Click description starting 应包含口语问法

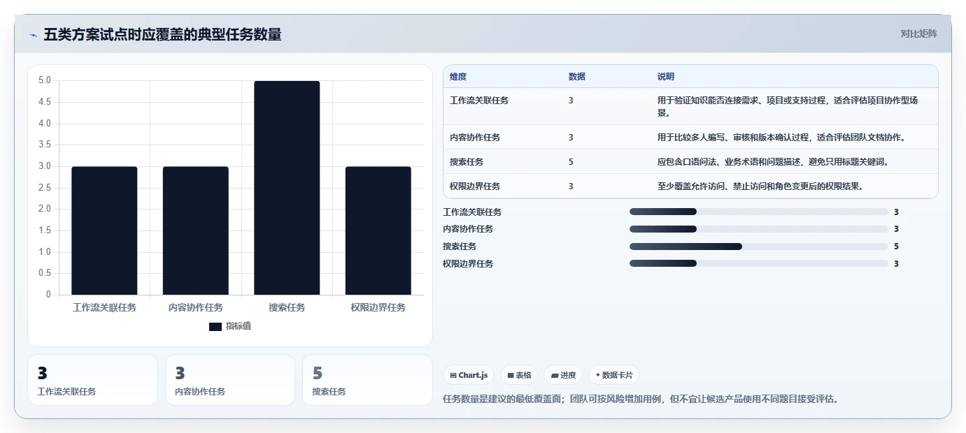(773, 162)
